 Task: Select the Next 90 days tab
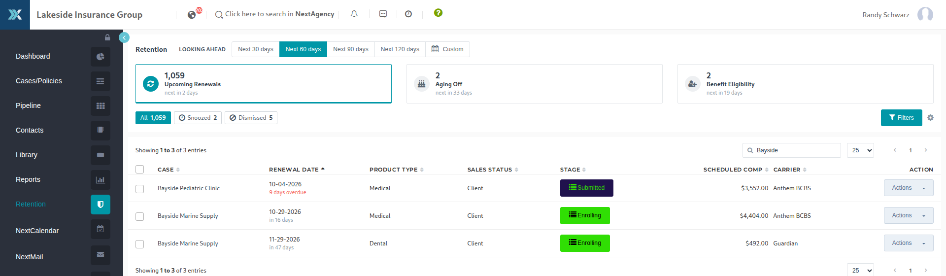coord(351,49)
